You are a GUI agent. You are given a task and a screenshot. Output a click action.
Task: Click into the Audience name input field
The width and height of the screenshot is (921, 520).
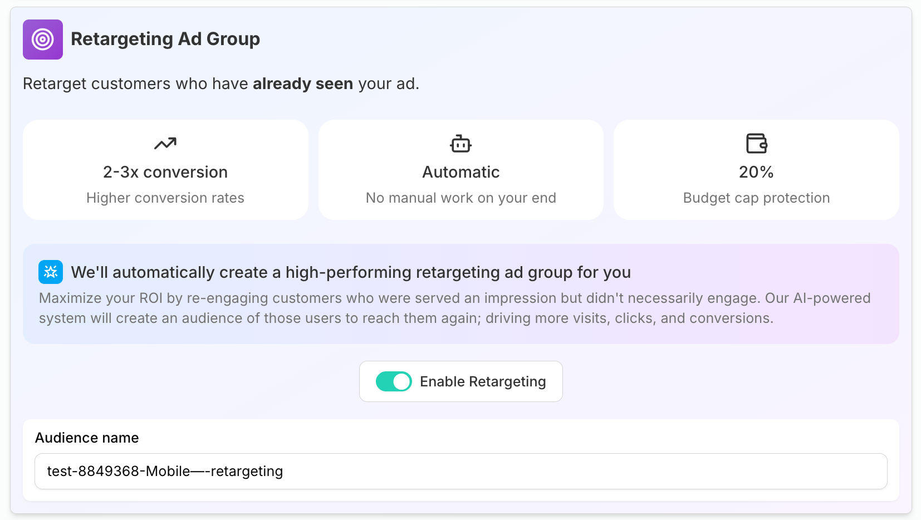pos(461,471)
